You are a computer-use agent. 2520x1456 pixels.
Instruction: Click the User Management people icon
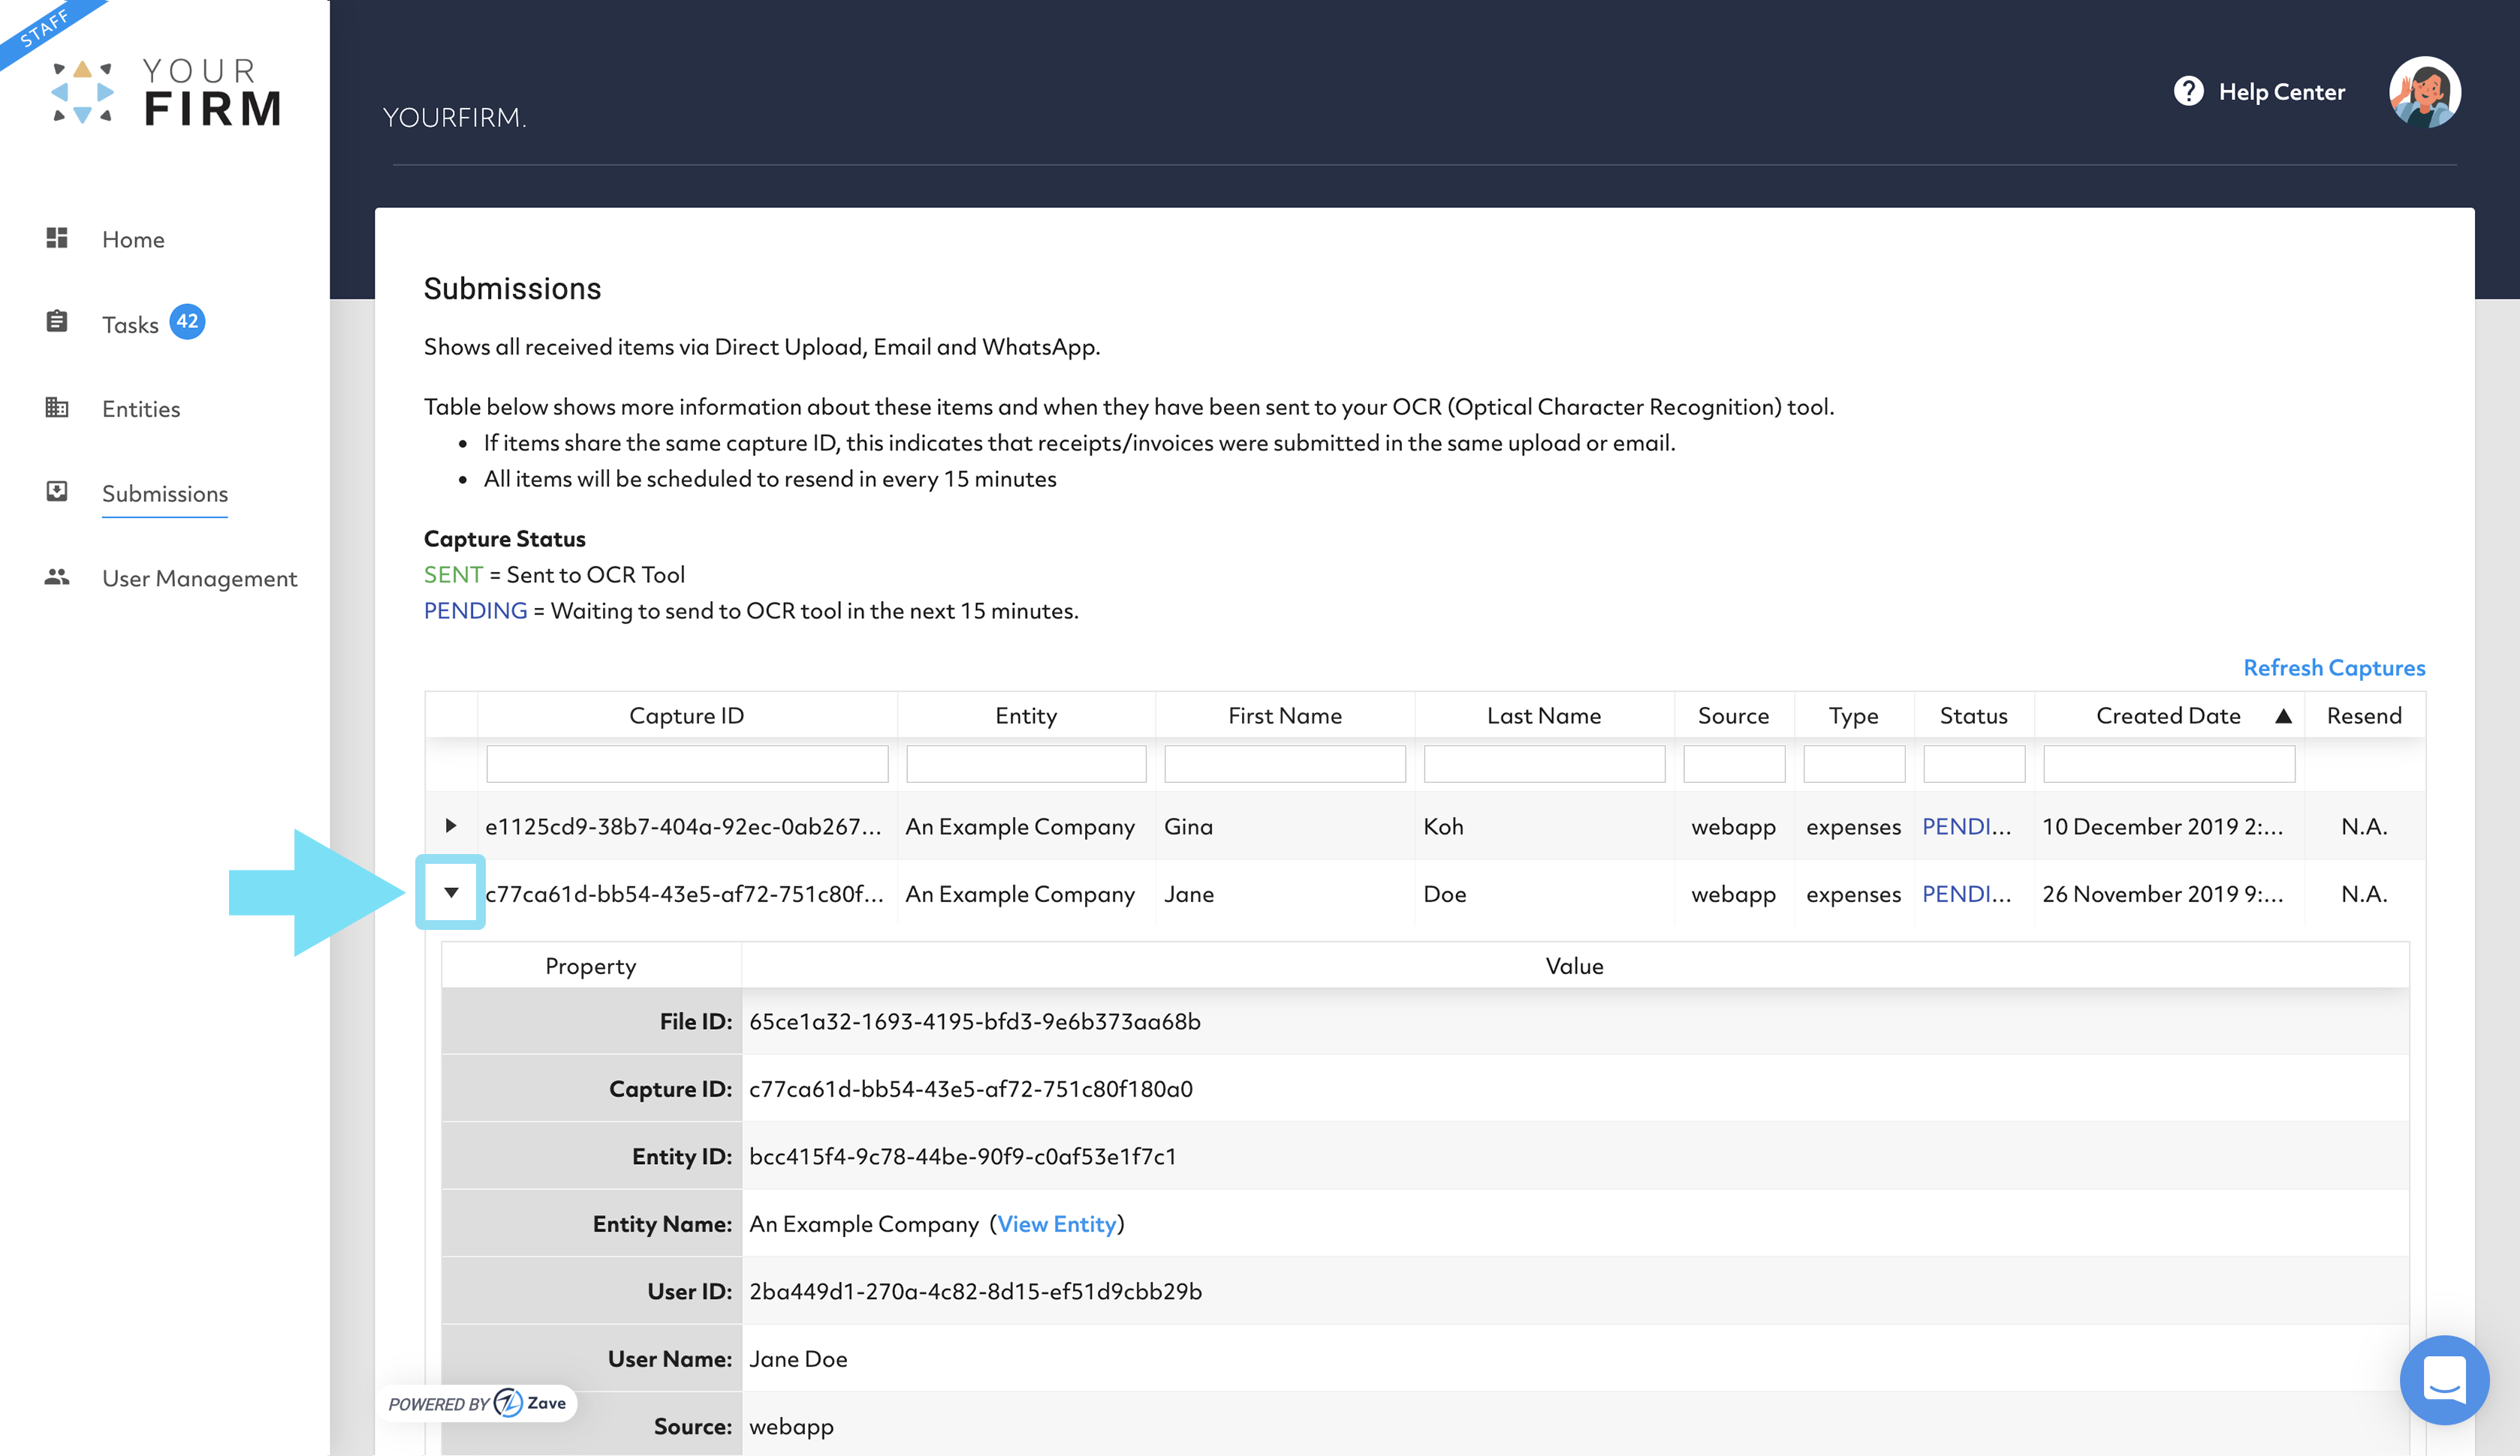click(x=57, y=576)
